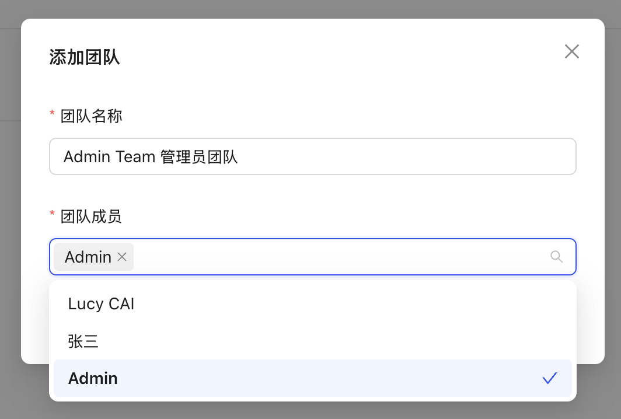Click the close X of the dialog
Screen dimensions: 621x419
[x=571, y=51]
